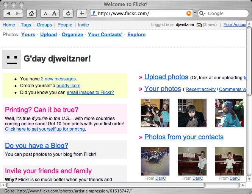This screenshot has width=252, height=194.
Task: Go back using the left arrow button
Action: click(x=9, y=13)
